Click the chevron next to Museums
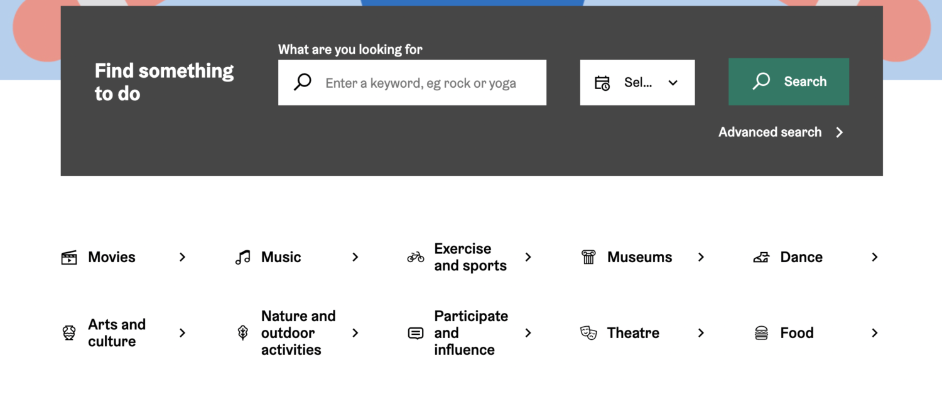The image size is (942, 402). (x=701, y=257)
